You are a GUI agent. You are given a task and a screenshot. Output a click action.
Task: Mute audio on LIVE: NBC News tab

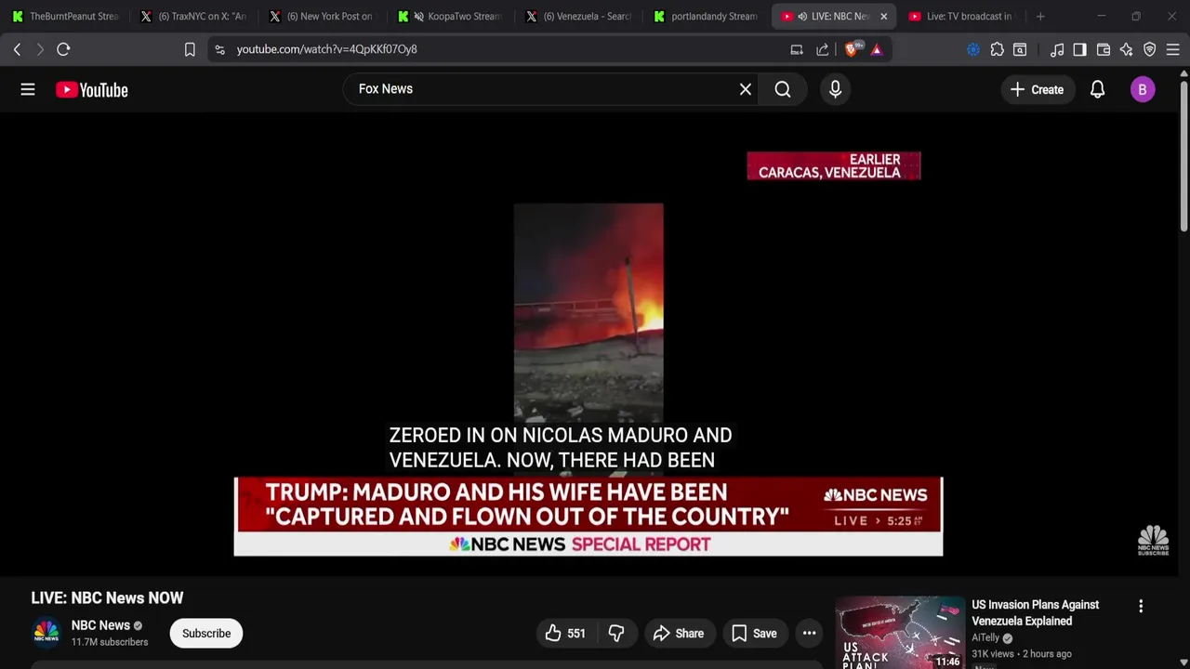click(x=802, y=16)
